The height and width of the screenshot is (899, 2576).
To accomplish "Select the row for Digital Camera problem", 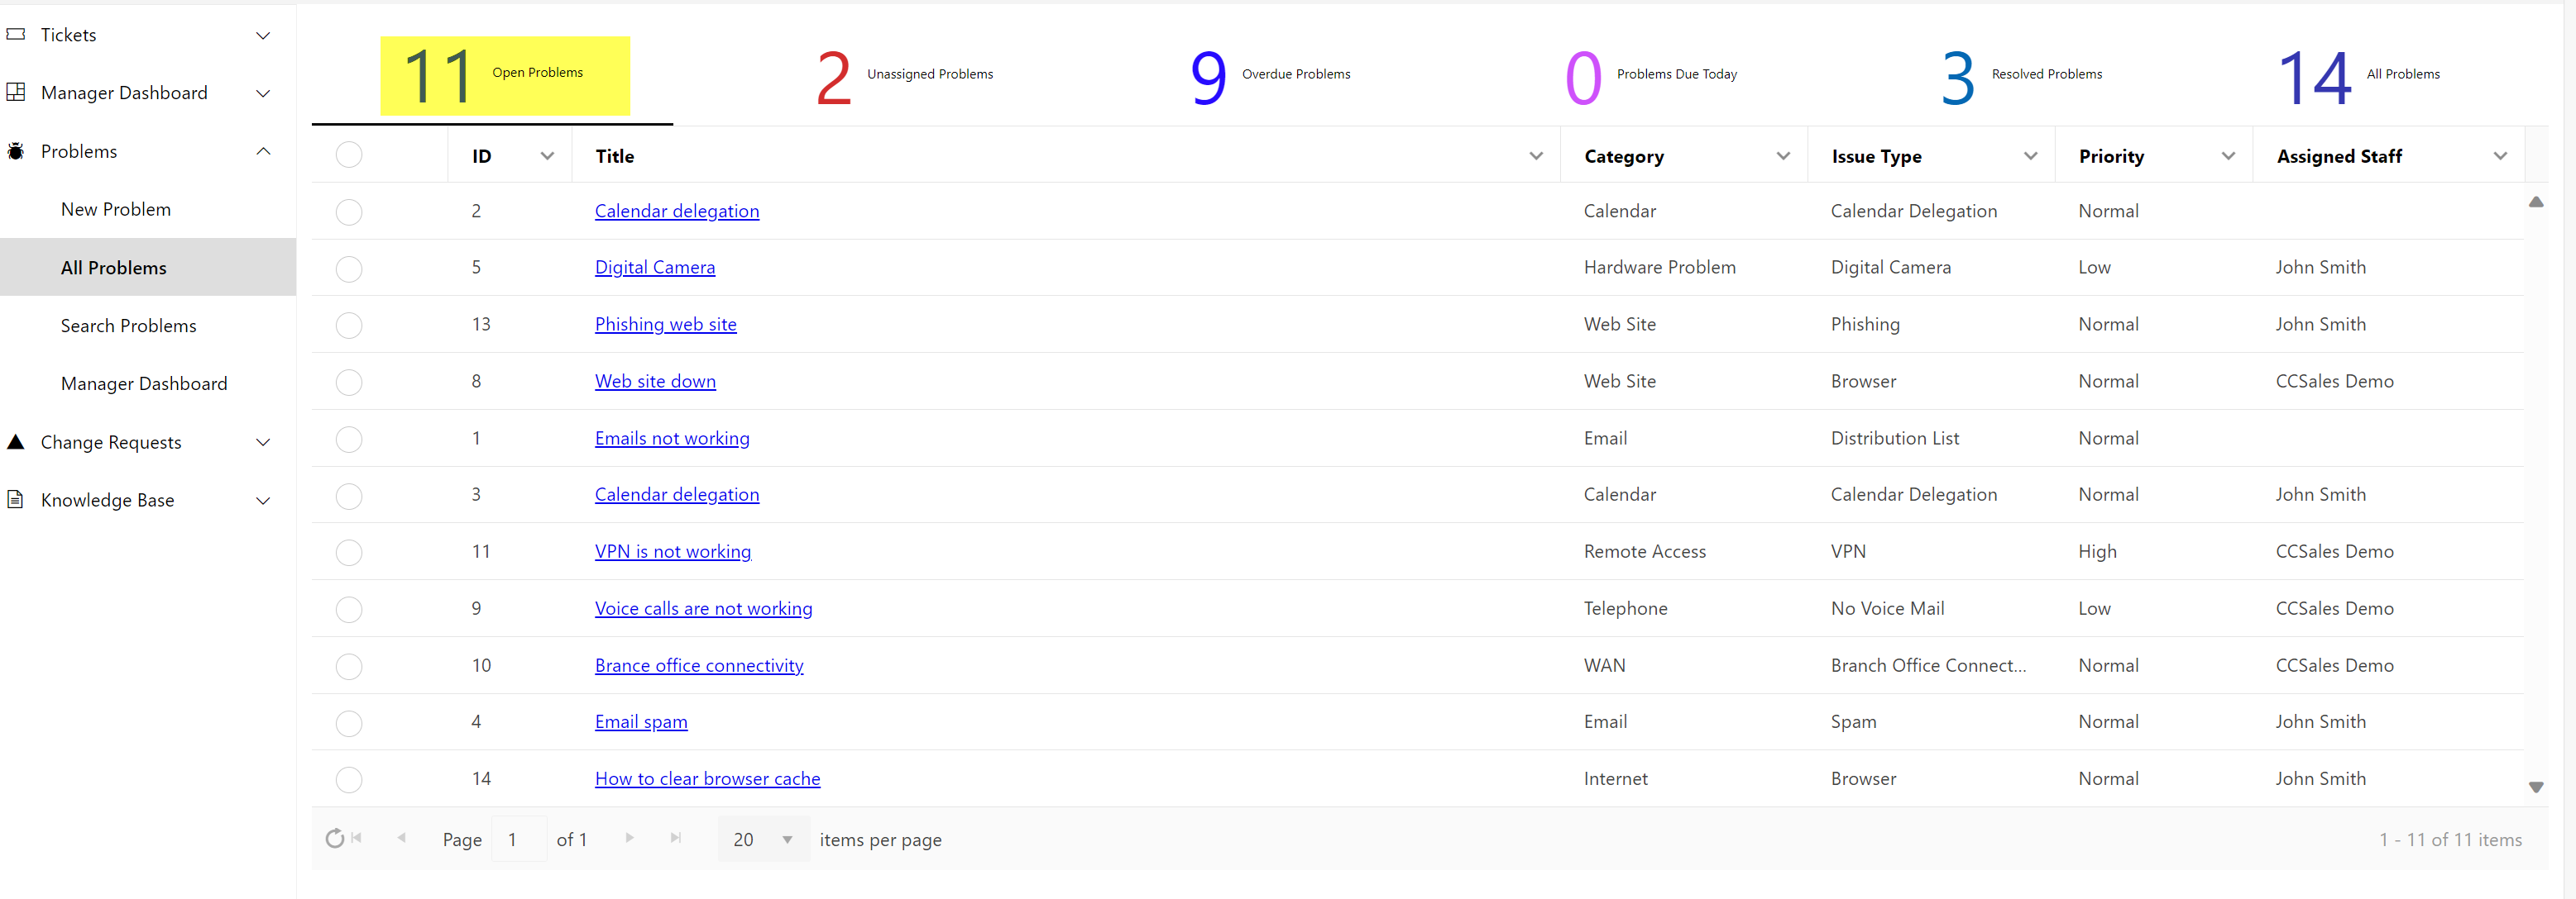I will (x=349, y=269).
